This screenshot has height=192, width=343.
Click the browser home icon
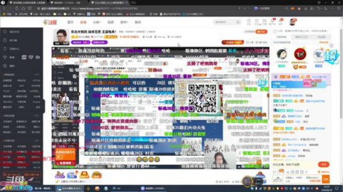[x=23, y=8]
